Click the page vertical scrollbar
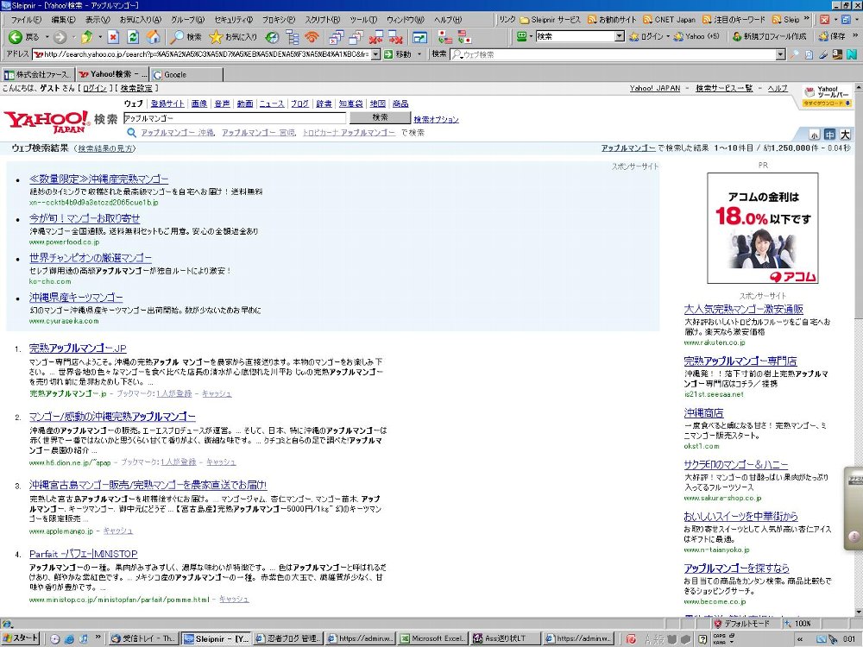Image resolution: width=863 pixels, height=647 pixels. [x=858, y=352]
